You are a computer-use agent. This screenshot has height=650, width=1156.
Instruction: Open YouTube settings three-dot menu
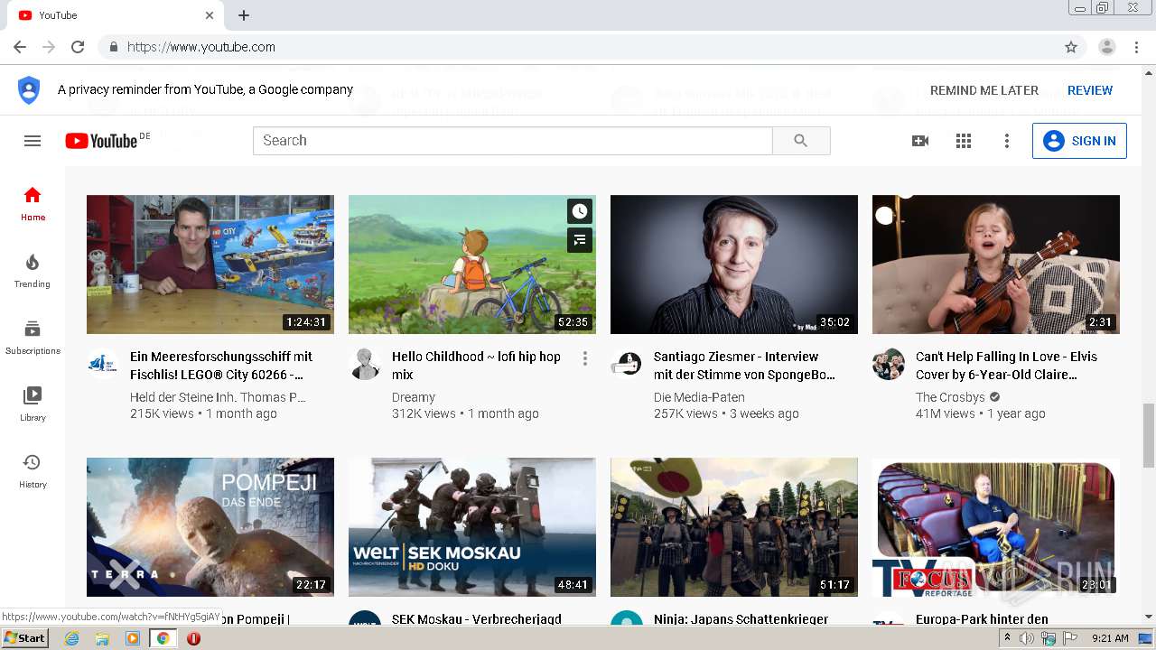point(1007,141)
